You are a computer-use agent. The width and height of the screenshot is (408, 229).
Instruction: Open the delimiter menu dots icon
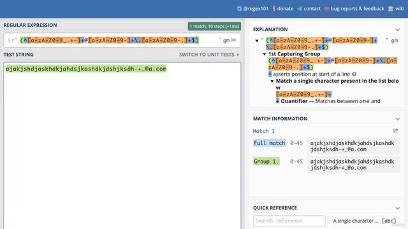pyautogui.click(x=8, y=40)
